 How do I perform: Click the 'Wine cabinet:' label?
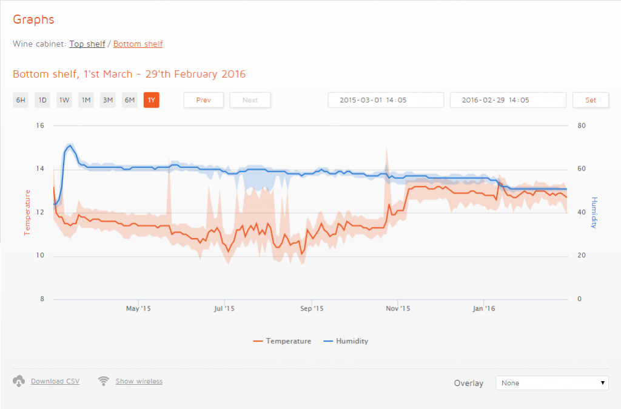[39, 44]
